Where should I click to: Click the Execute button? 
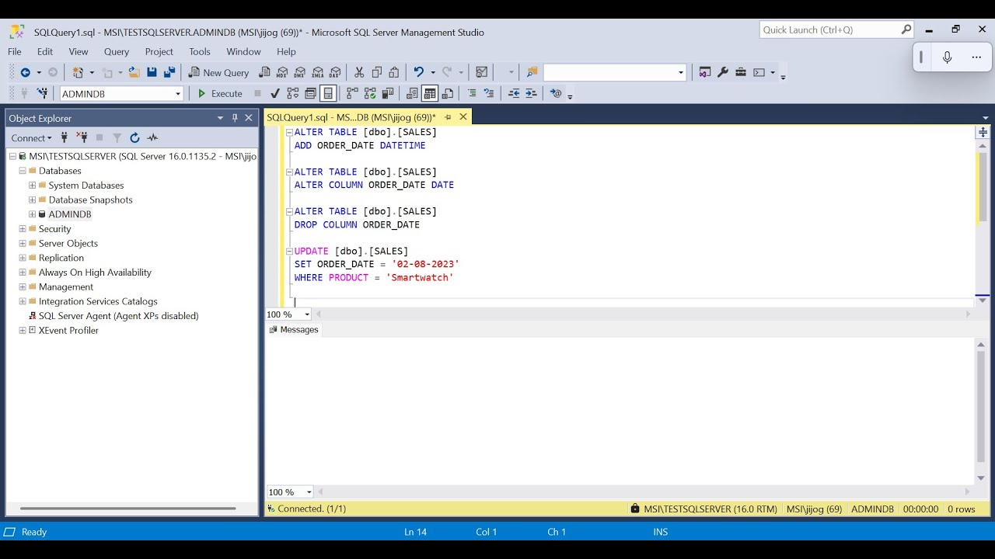coord(220,93)
